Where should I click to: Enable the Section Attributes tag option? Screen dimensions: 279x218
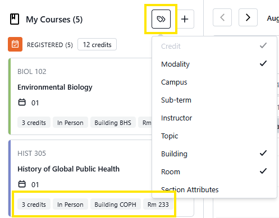pos(214,189)
